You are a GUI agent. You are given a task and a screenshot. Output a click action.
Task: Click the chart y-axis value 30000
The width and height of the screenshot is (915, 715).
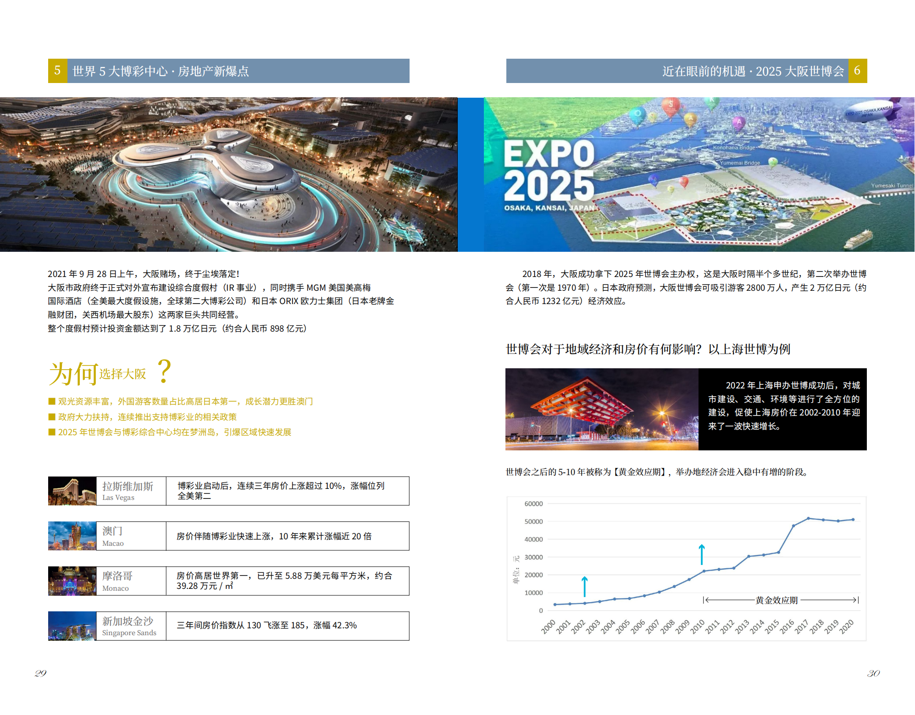click(x=533, y=557)
